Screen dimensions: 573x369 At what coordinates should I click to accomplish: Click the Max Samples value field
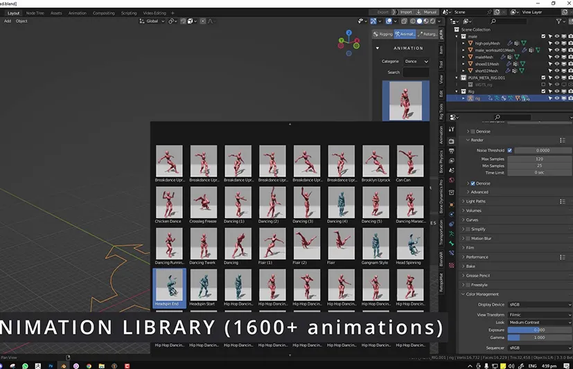click(540, 159)
